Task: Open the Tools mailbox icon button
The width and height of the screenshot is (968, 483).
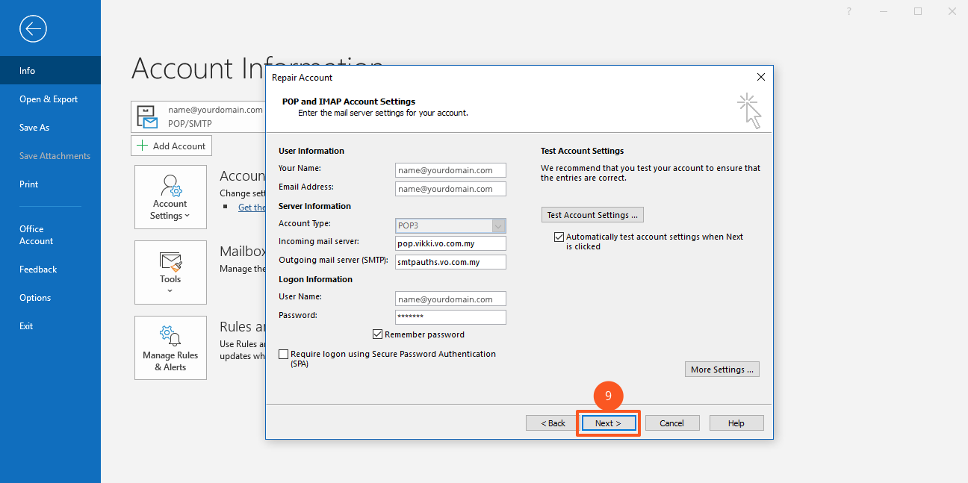Action: coord(170,272)
